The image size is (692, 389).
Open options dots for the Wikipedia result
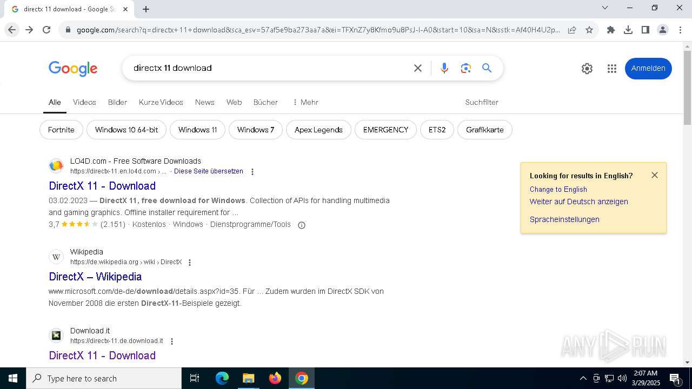click(190, 263)
